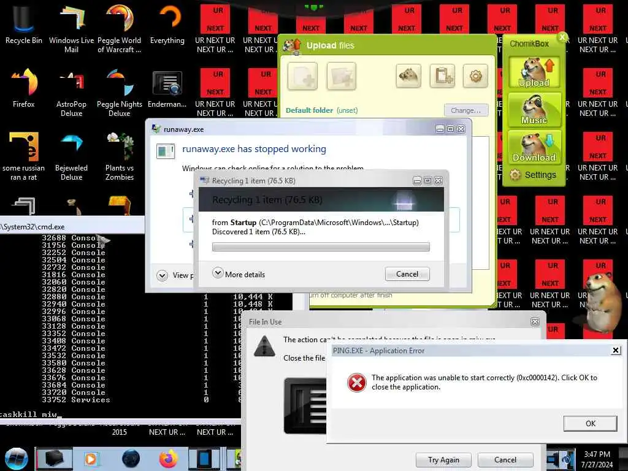Viewport: 628px width, 471px height.
Task: Click add-file icon in Upload files window
Action: [302, 75]
